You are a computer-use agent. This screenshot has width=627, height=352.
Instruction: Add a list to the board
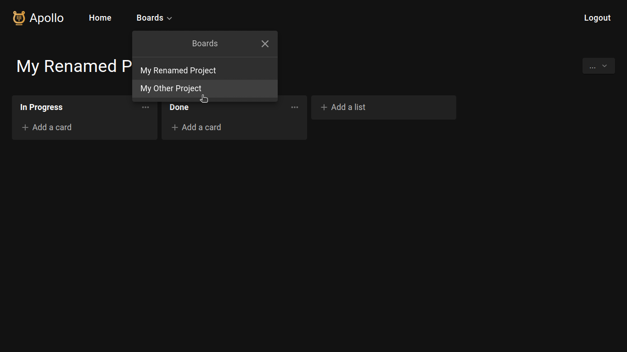point(384,107)
